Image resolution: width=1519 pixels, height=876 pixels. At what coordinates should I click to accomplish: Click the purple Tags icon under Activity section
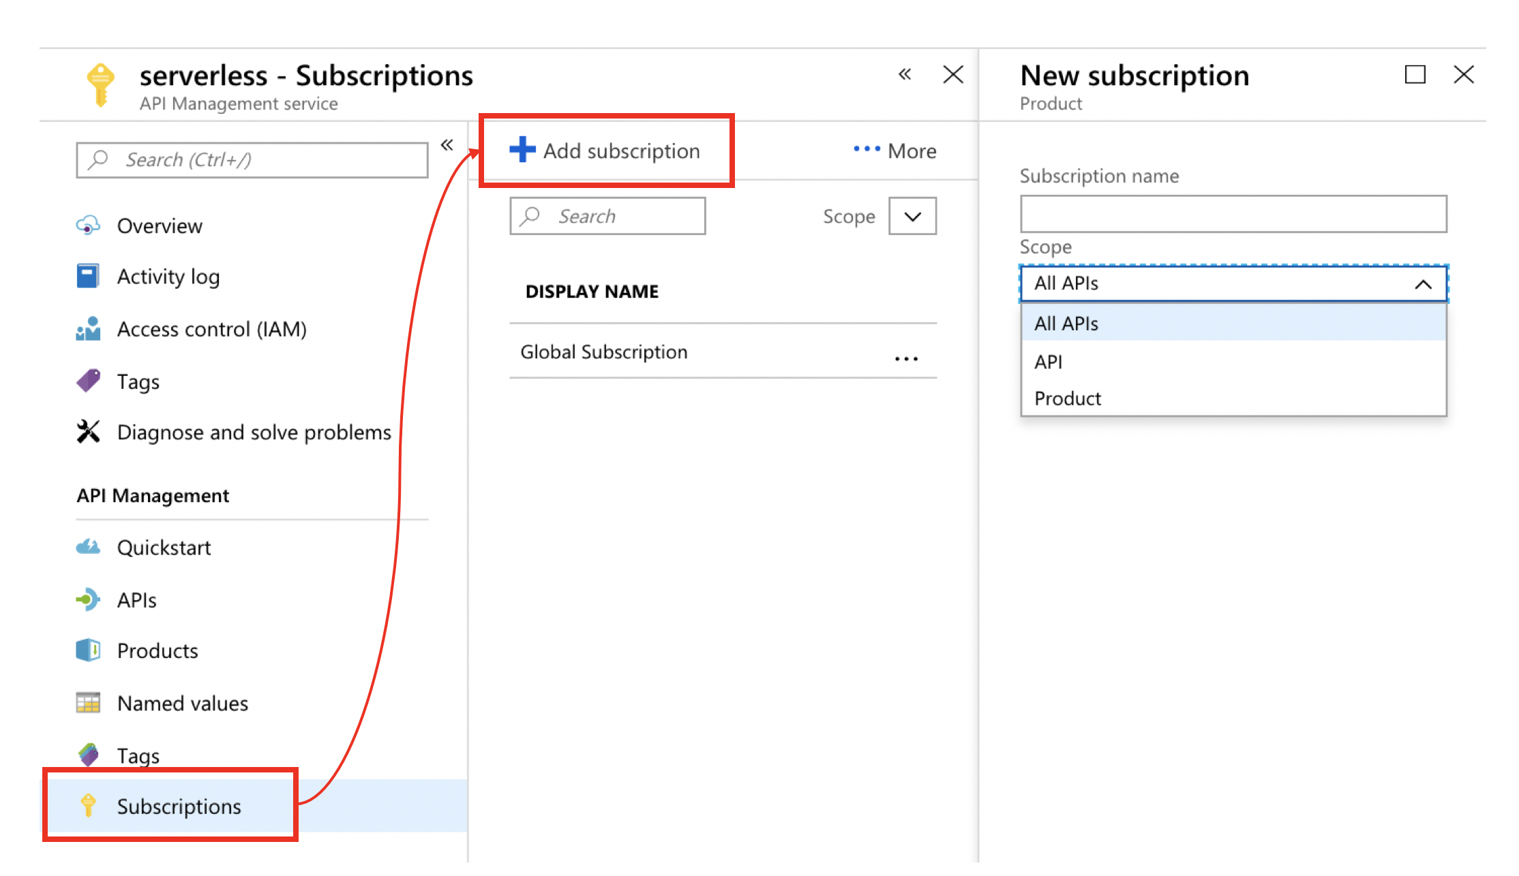coord(88,381)
